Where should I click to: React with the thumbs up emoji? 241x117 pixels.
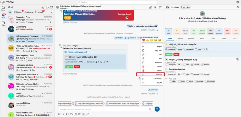[x=148, y=40]
